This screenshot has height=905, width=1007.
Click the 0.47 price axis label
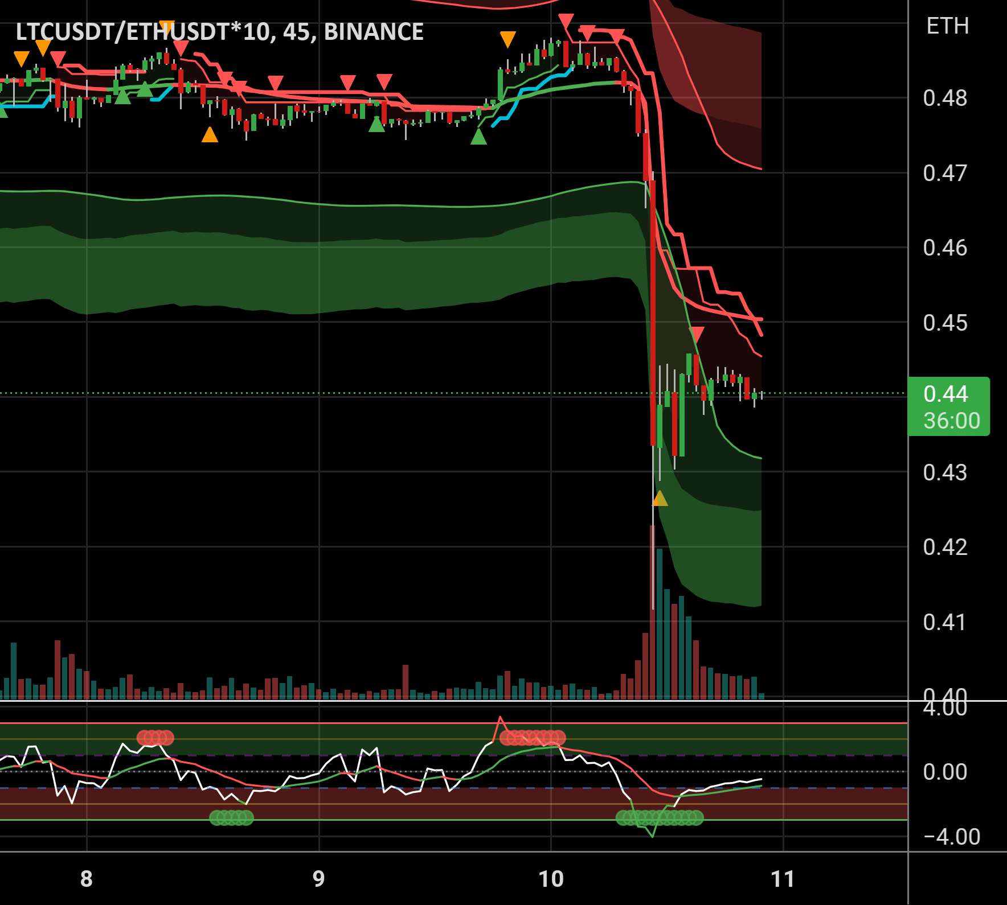[945, 173]
